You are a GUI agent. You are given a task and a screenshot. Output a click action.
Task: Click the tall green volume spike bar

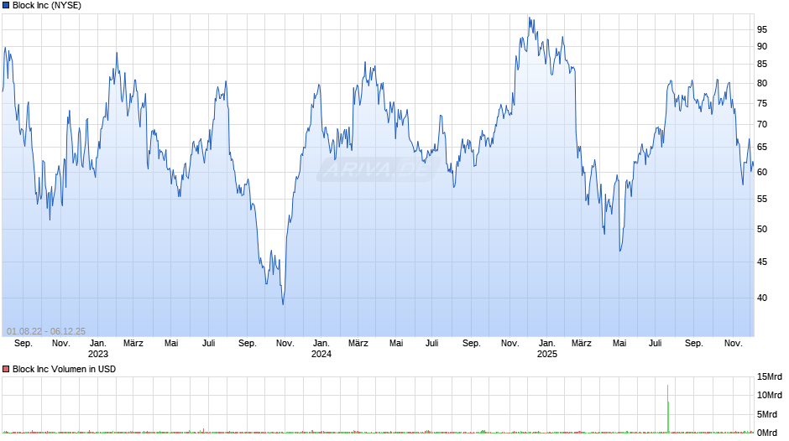[668, 408]
